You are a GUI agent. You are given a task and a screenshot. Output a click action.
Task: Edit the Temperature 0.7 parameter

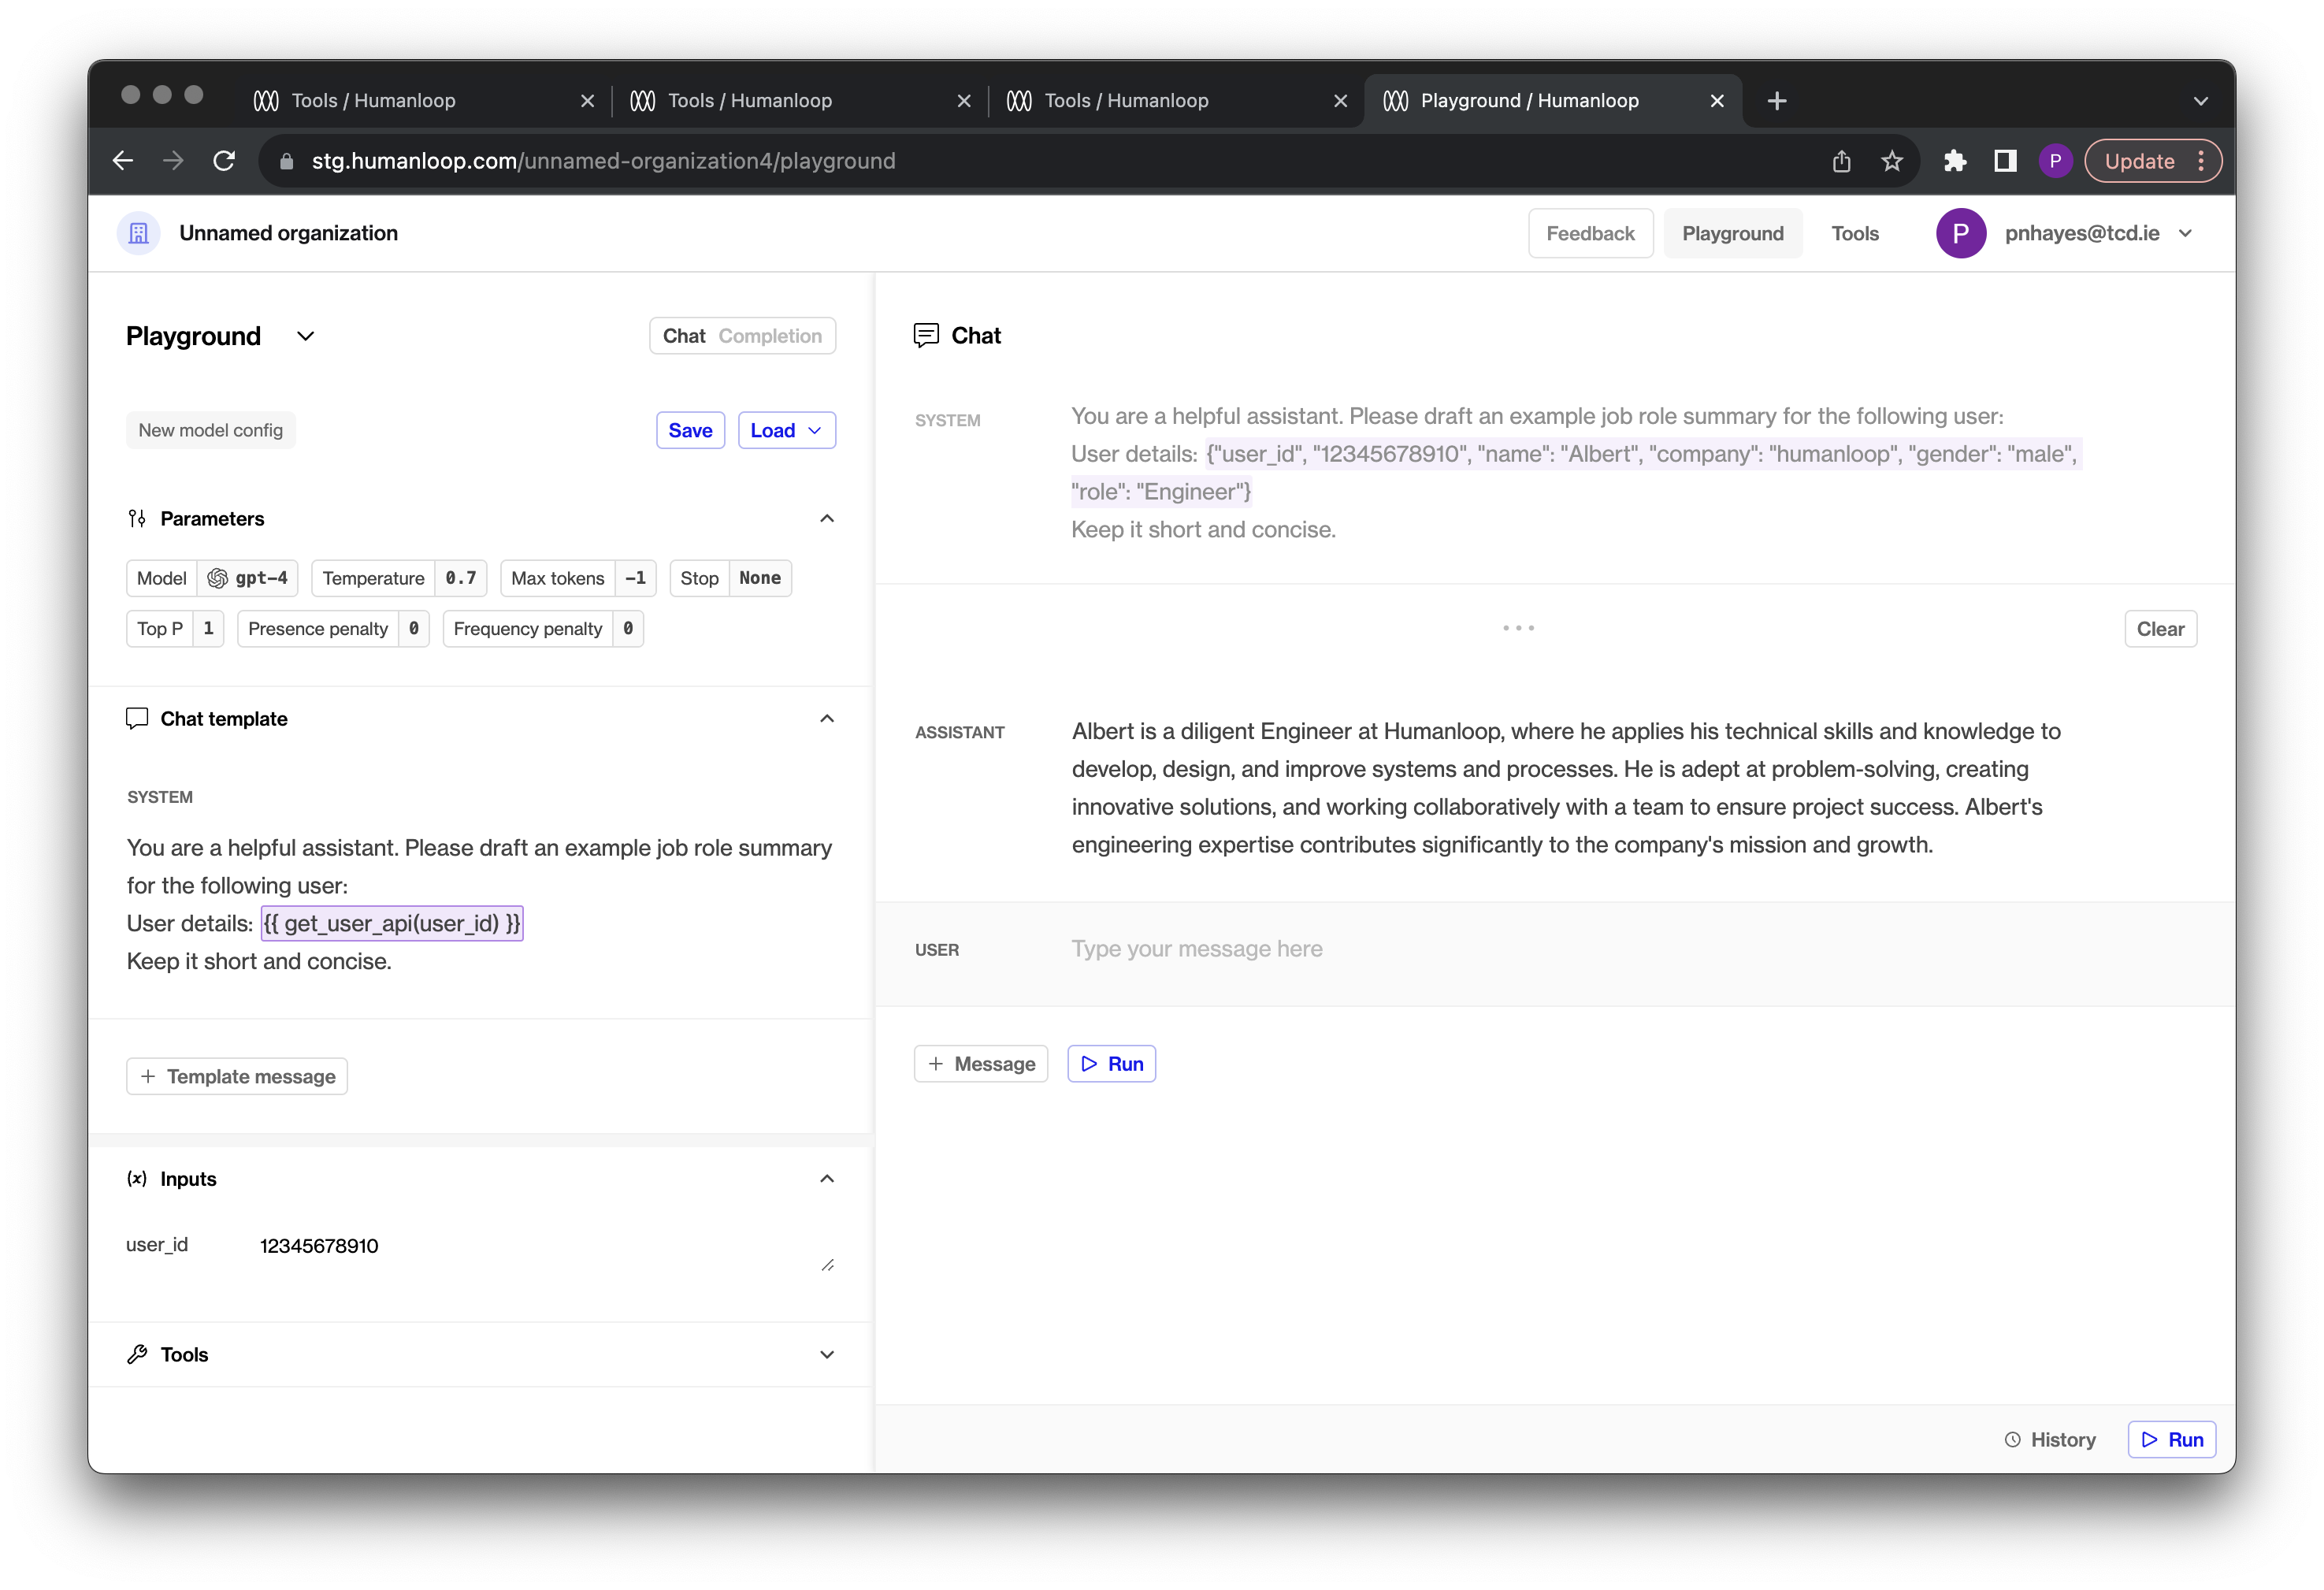(x=399, y=578)
